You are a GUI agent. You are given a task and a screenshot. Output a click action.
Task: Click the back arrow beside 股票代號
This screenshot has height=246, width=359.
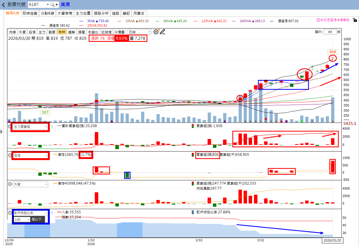pyautogui.click(x=4, y=5)
